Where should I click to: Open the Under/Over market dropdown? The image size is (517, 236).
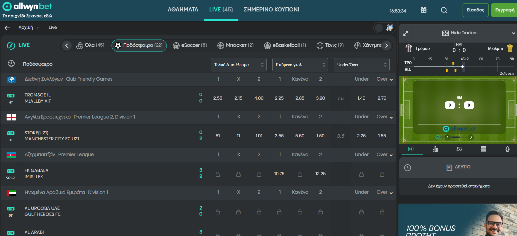(x=362, y=65)
